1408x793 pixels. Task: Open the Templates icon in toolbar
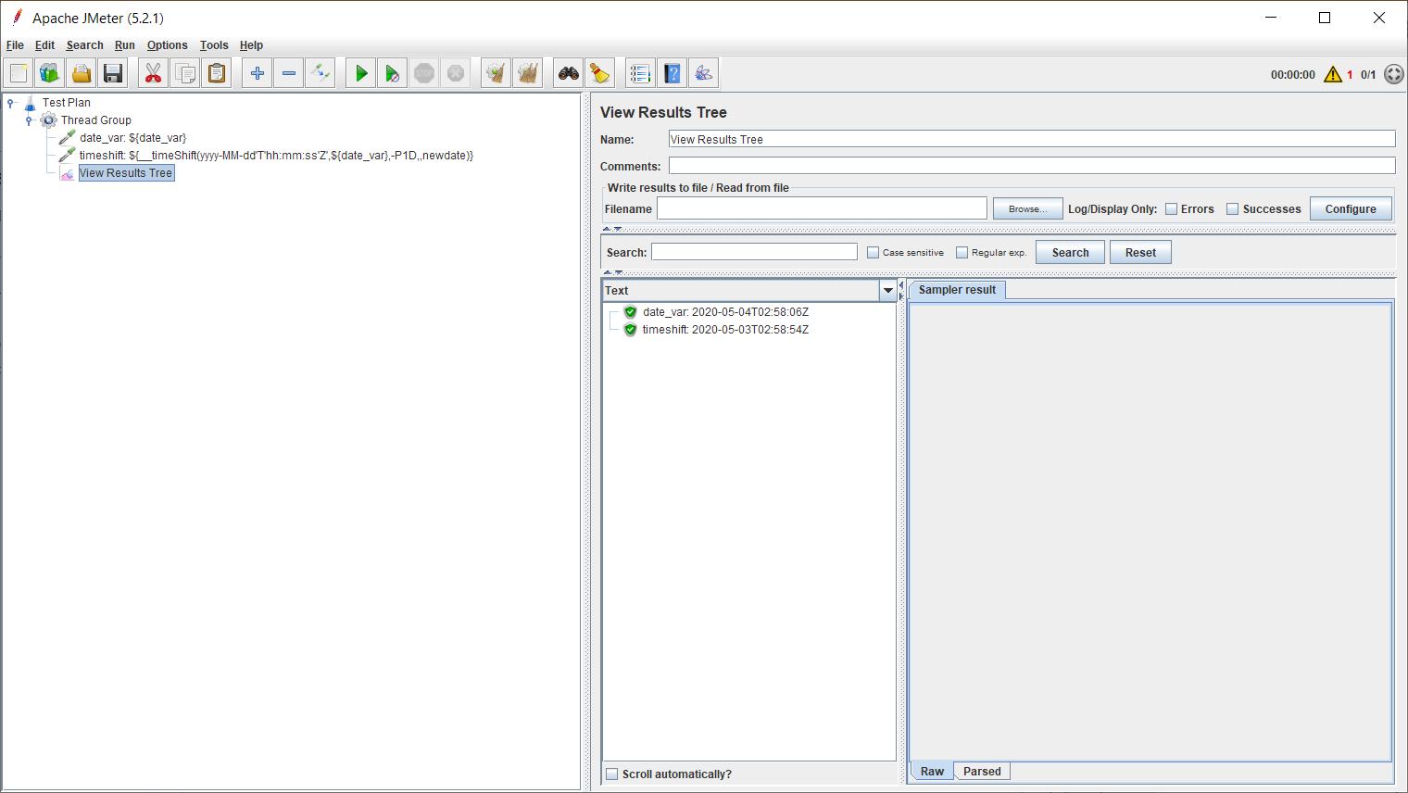(50, 73)
